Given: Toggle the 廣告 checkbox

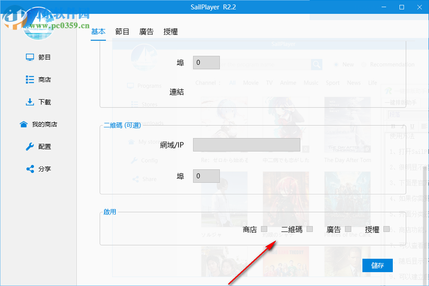Looking at the screenshot, I should click(348, 229).
